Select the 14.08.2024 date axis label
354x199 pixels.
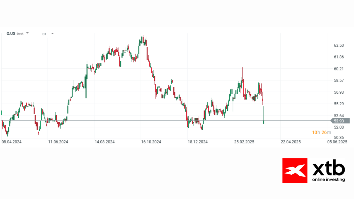[105, 142]
